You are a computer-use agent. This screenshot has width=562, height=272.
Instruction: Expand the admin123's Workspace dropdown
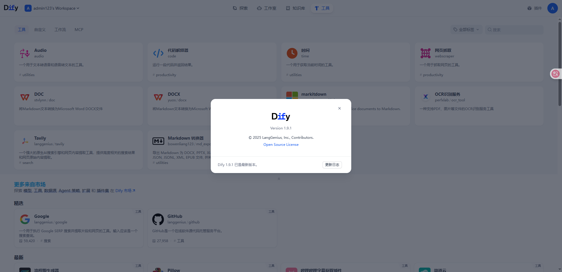click(x=52, y=8)
